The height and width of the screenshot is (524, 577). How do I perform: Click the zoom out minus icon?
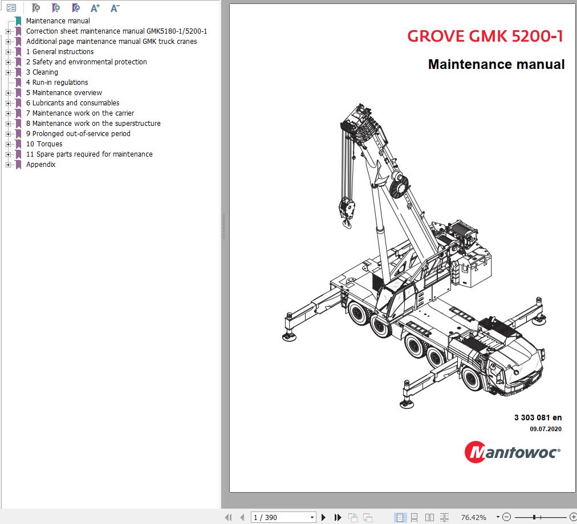click(x=505, y=517)
